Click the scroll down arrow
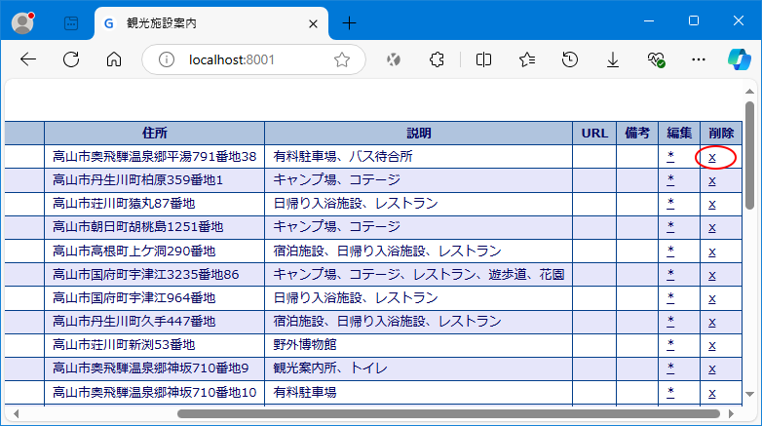This screenshot has height=426, width=762. coord(749,394)
